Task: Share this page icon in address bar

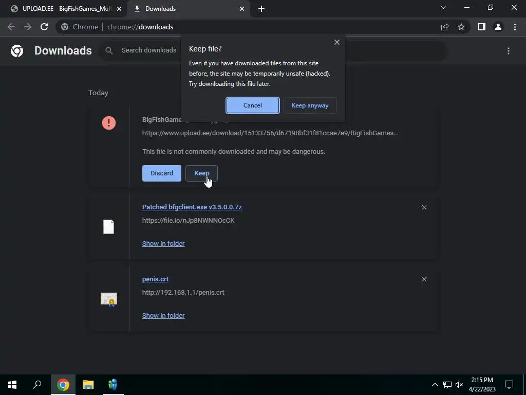Action: tap(445, 27)
